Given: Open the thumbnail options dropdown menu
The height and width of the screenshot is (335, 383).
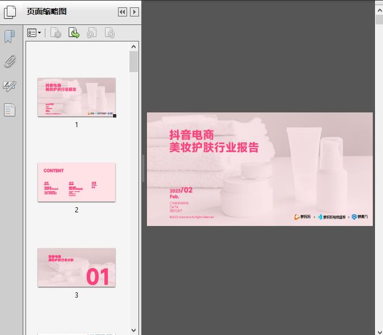Looking at the screenshot, I should pos(34,33).
